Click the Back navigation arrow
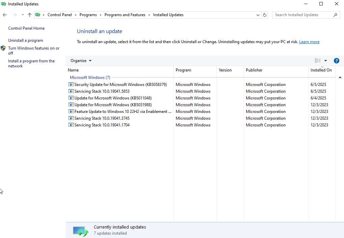The height and width of the screenshot is (238, 344). pos(5,15)
